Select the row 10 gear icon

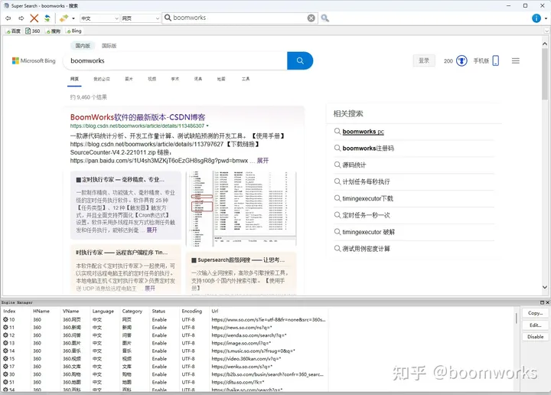[5, 319]
